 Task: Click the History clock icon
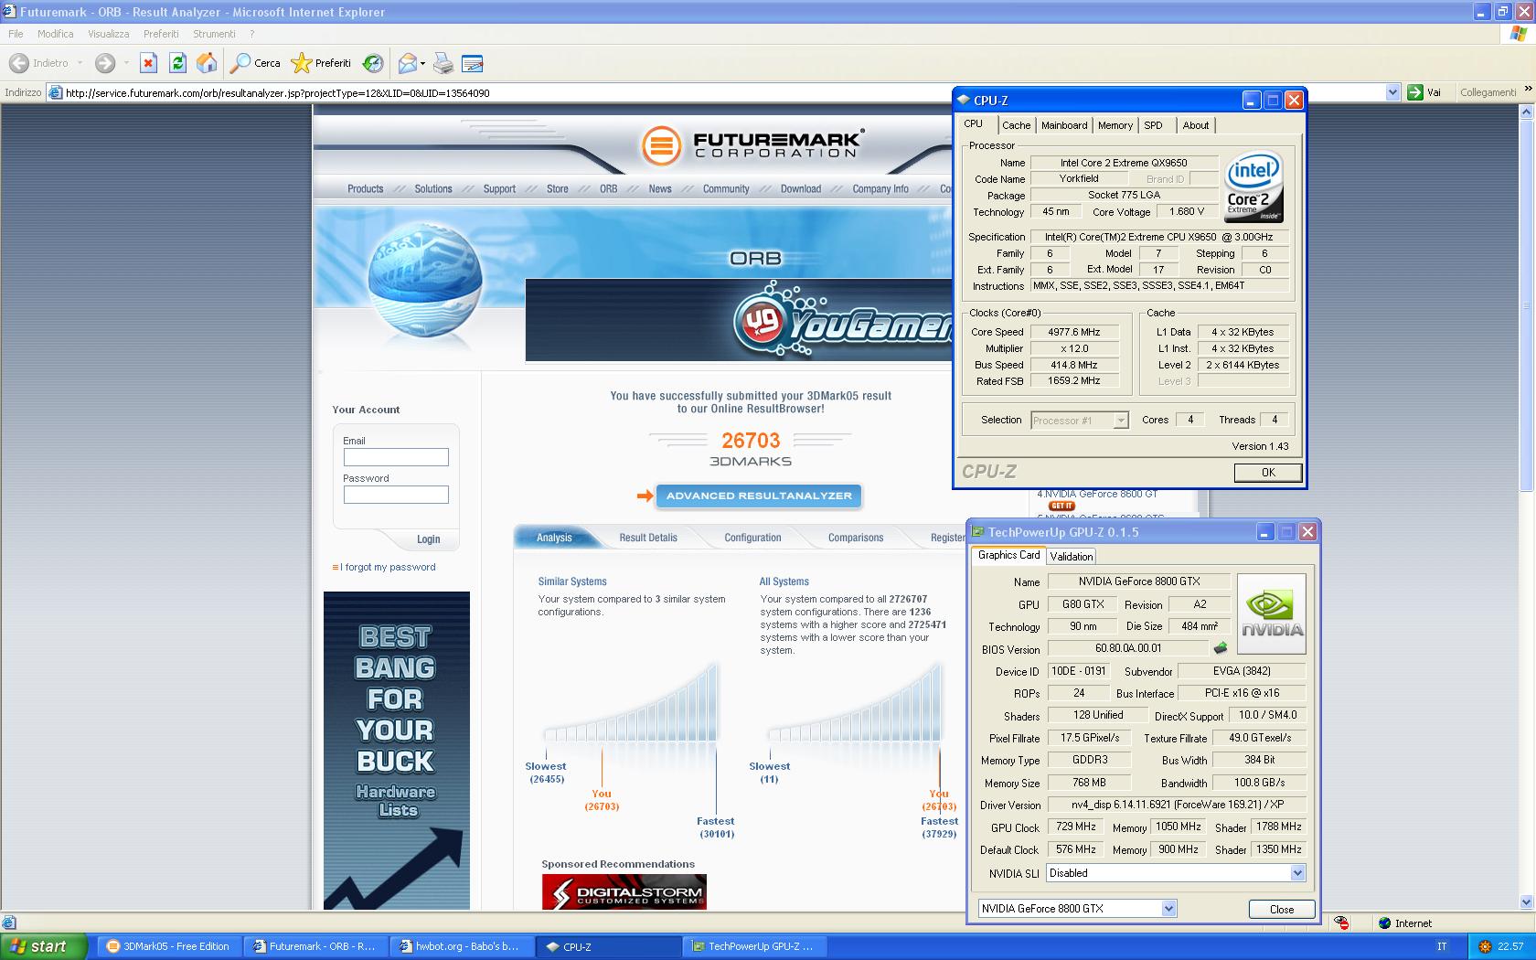click(372, 63)
